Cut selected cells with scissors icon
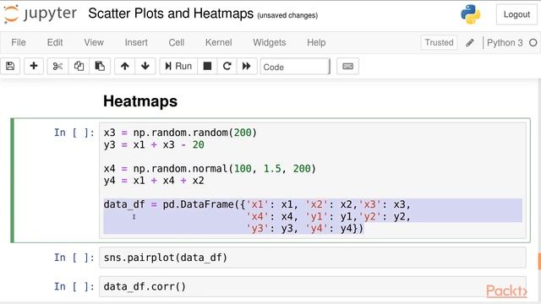The image size is (541, 304). click(x=57, y=66)
